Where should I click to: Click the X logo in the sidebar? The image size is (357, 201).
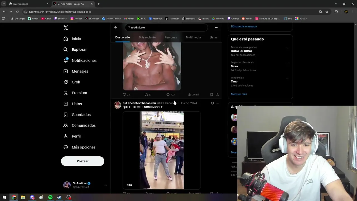[x=66, y=28]
